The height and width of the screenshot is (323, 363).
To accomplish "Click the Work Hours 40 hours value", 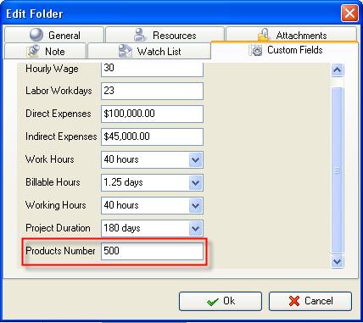I will 121,159.
